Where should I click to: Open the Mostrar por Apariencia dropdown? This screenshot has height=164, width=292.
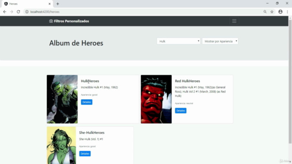click(220, 41)
